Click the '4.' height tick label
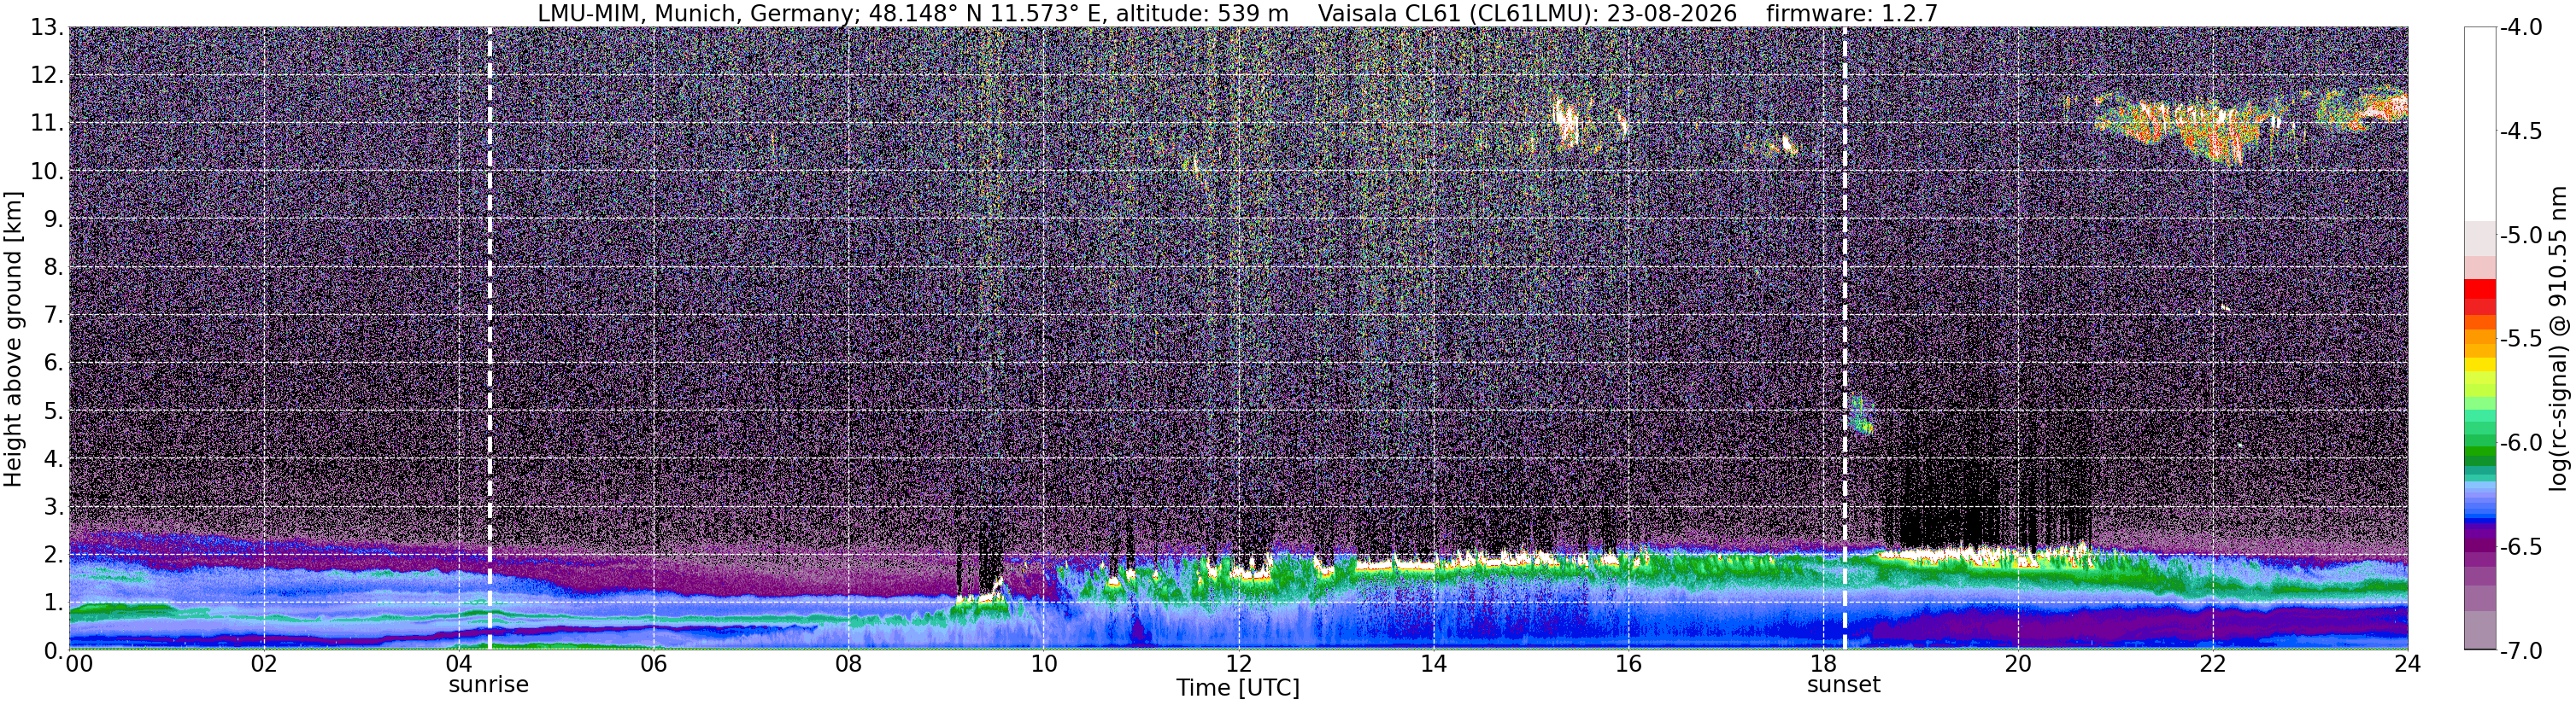The image size is (2576, 705). 53,458
